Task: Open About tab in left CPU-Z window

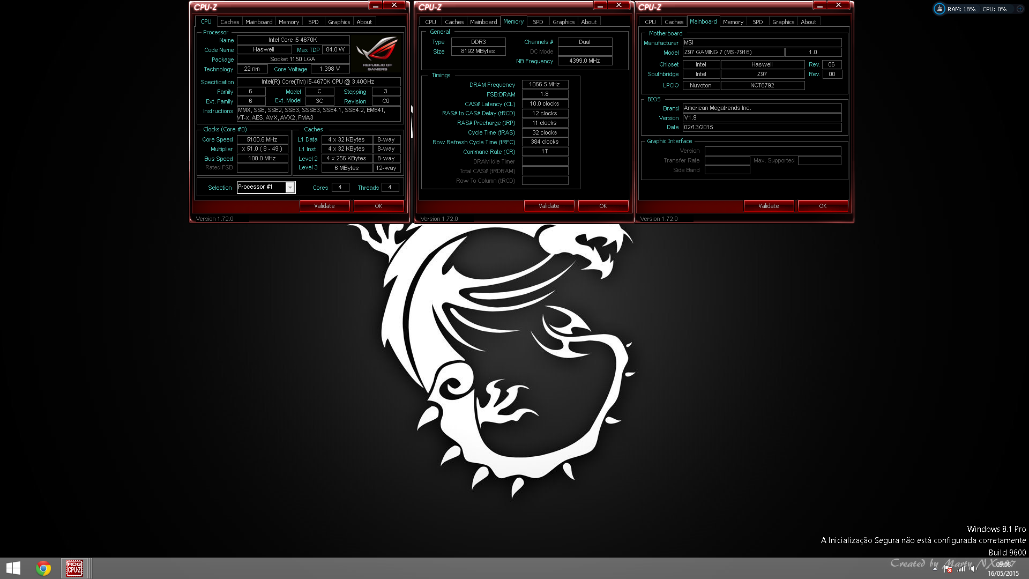Action: (x=364, y=22)
